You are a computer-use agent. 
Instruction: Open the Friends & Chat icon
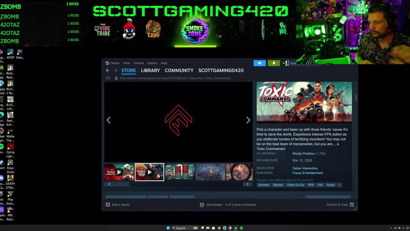[352, 205]
